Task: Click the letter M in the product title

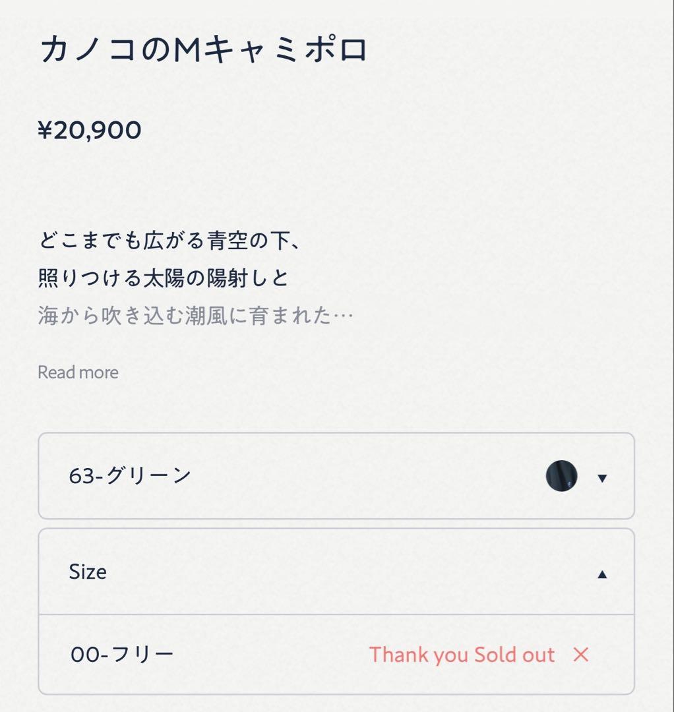Action: 188,51
